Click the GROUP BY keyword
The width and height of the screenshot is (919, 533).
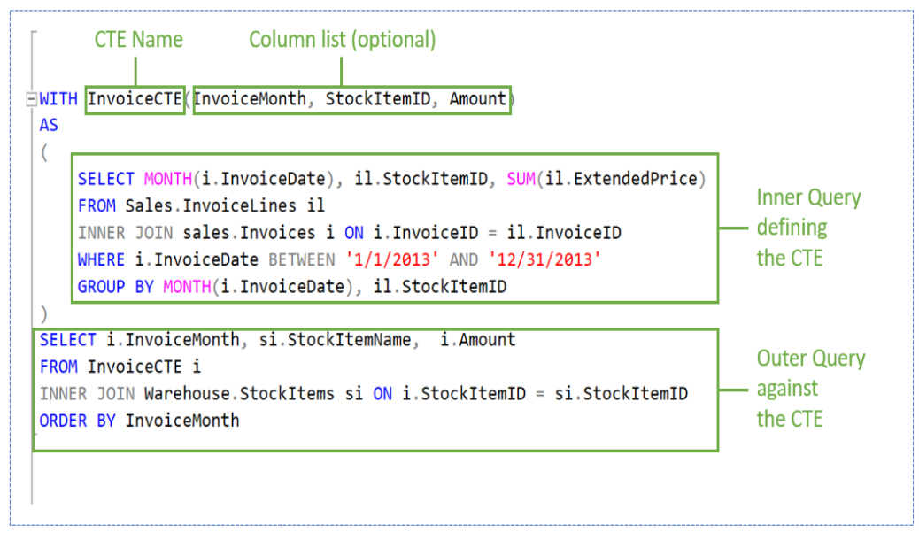pos(116,287)
